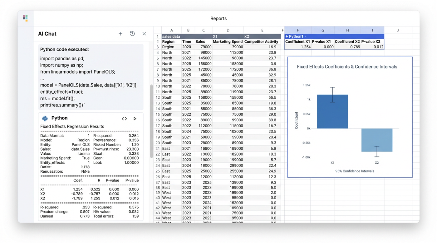
Task: Select column H header
Action: (347, 30)
